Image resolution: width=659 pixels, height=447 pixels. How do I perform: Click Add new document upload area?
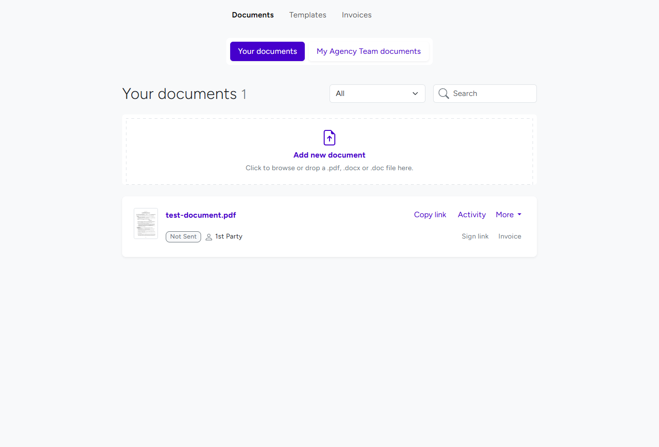(x=329, y=155)
